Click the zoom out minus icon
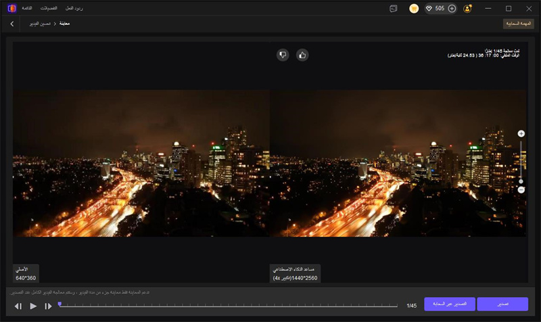 (521, 190)
